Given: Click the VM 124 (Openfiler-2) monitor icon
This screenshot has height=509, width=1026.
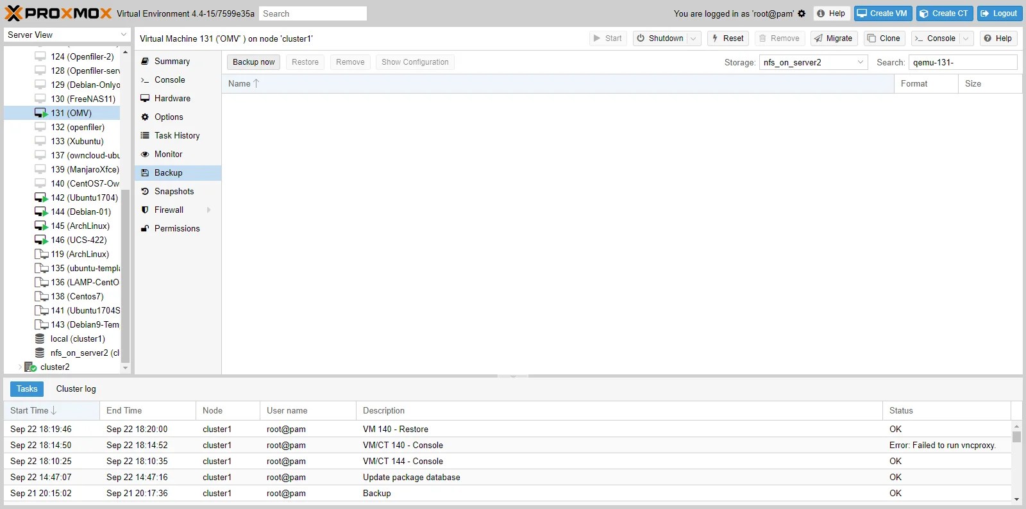Looking at the screenshot, I should point(40,56).
